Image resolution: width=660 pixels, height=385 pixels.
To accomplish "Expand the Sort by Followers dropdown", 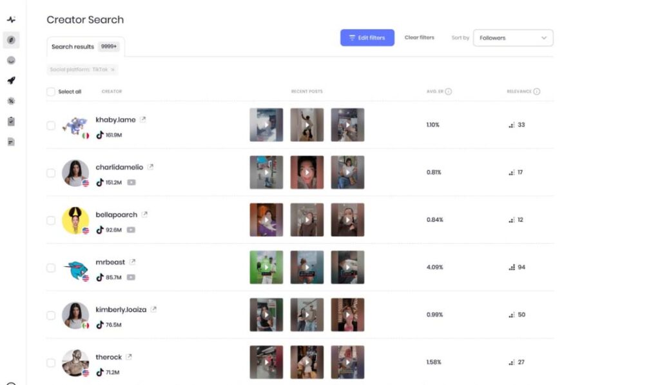I will [513, 38].
